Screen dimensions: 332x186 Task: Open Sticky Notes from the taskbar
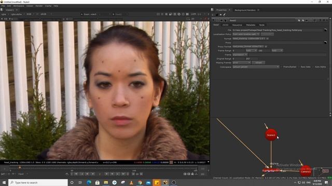pos(157,182)
